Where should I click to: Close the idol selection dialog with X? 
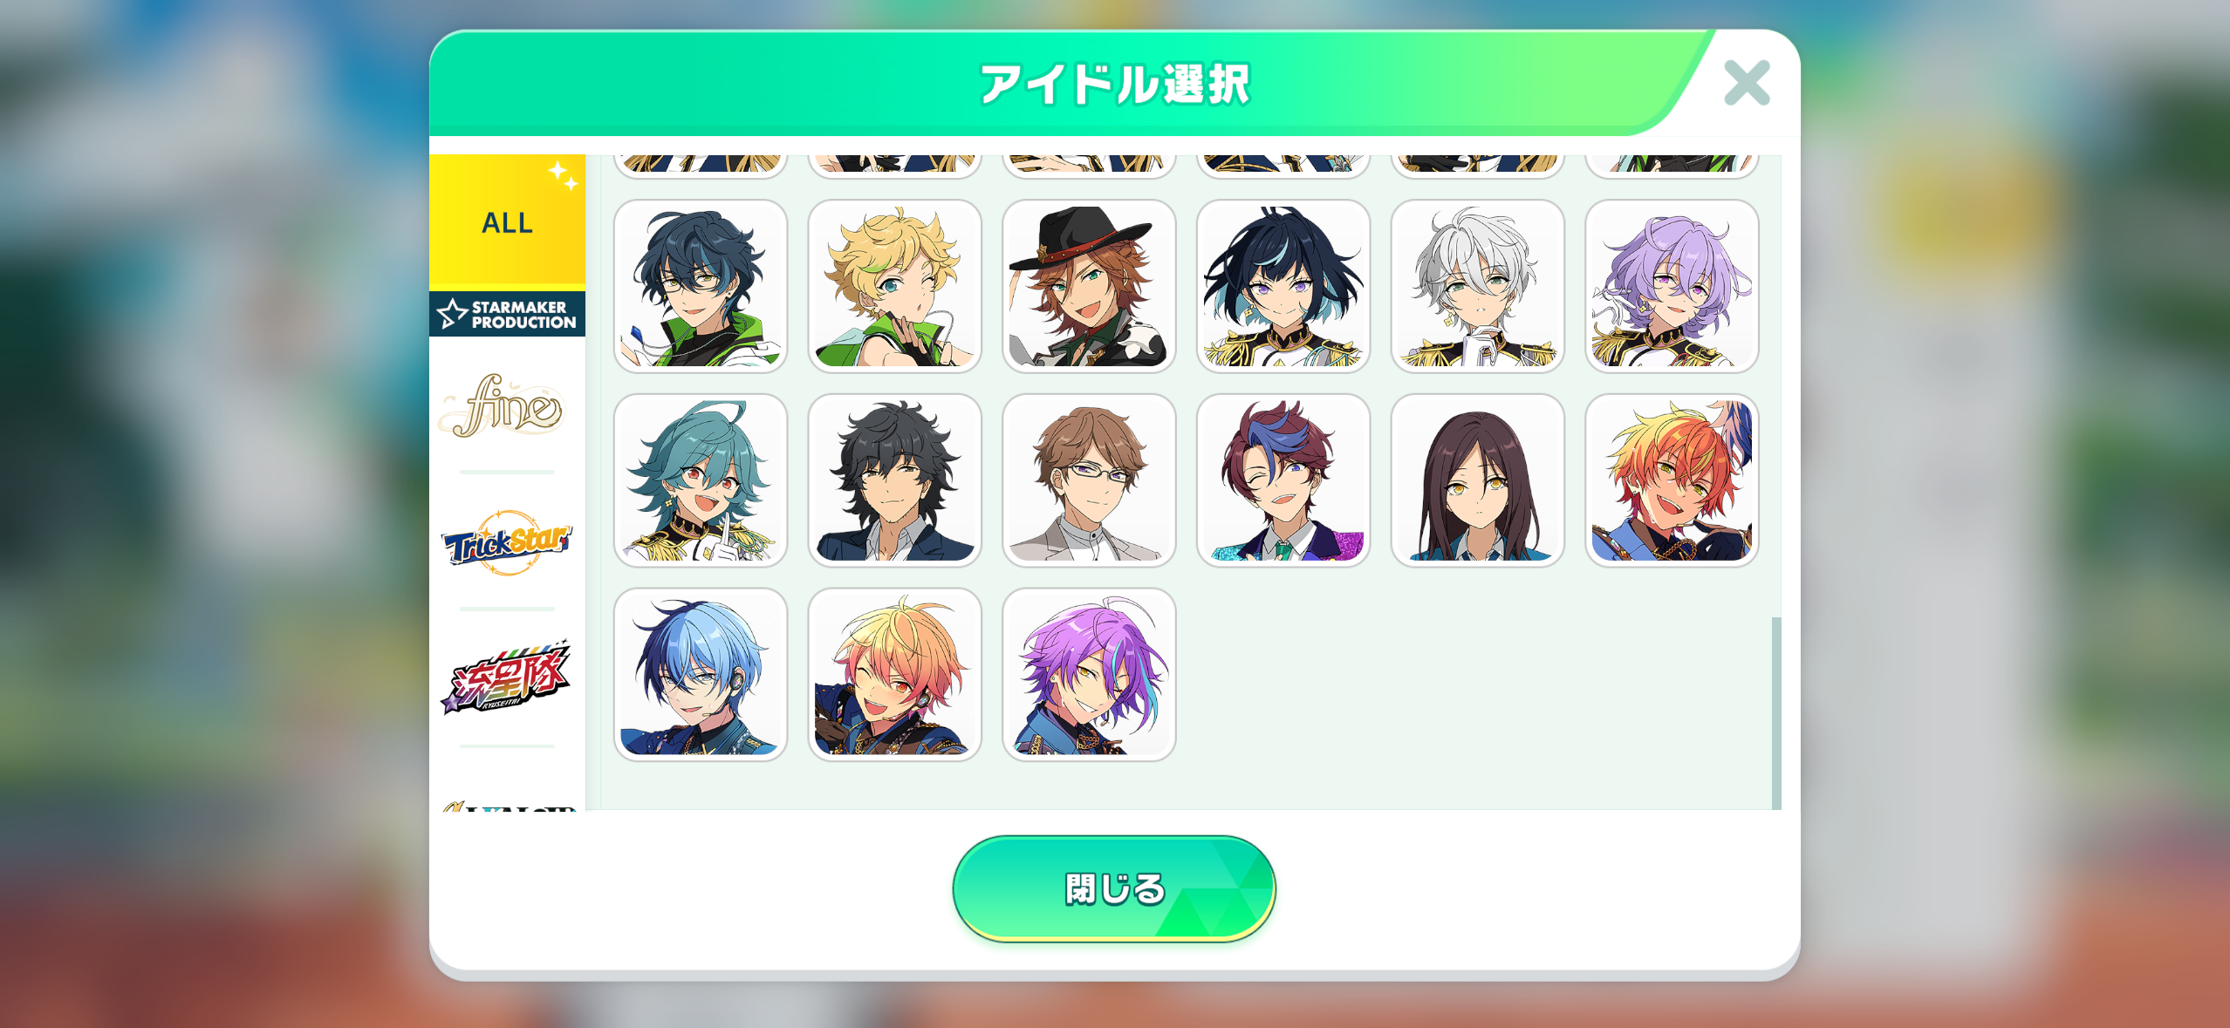point(1747,83)
